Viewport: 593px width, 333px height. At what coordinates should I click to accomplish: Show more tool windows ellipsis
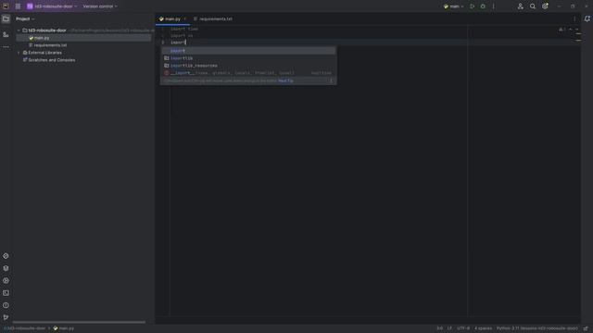[x=6, y=47]
